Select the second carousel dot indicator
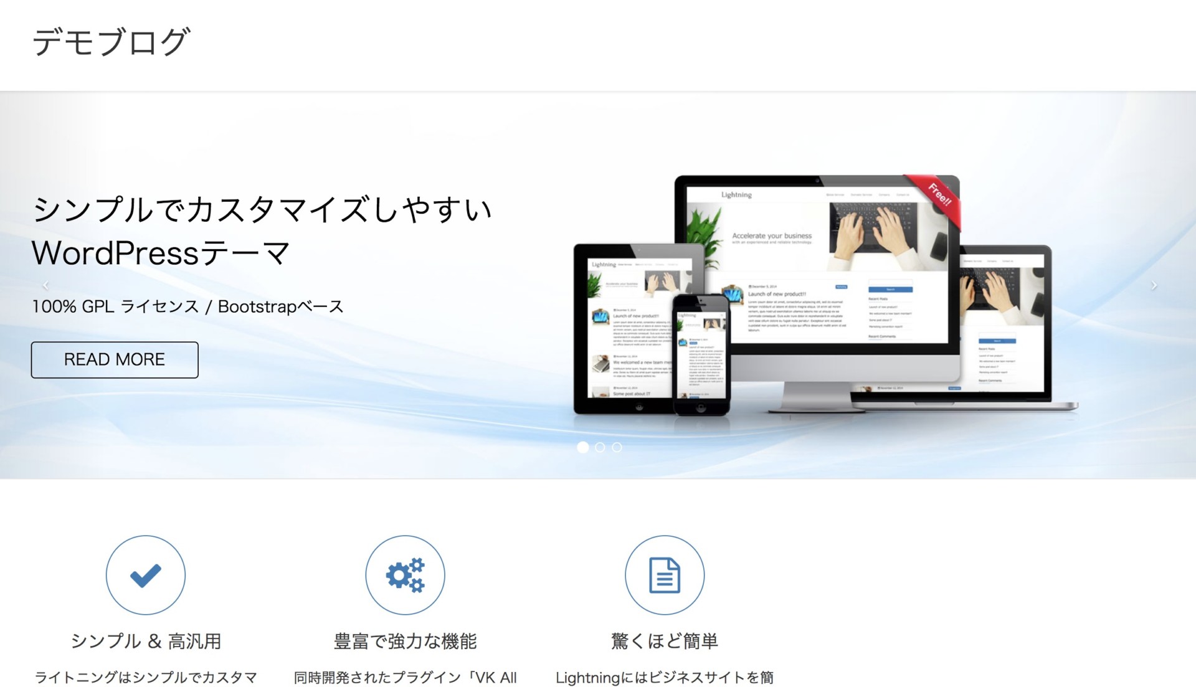This screenshot has height=687, width=1196. (599, 447)
